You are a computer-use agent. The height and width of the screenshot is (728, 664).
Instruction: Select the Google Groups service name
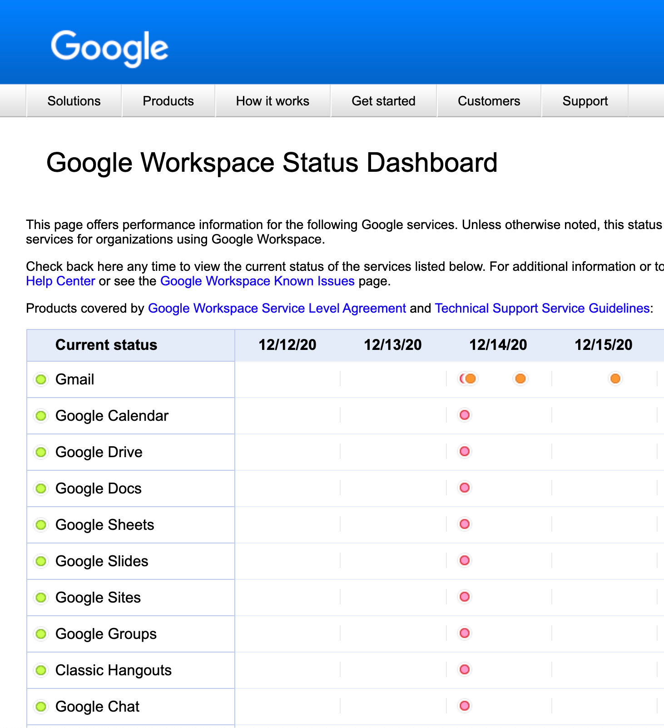pyautogui.click(x=106, y=634)
